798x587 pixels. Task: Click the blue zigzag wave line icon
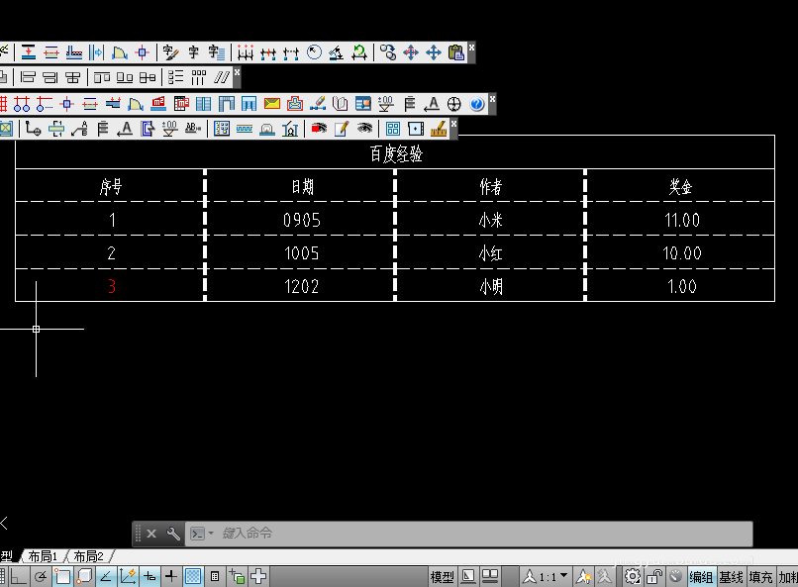coord(245,129)
